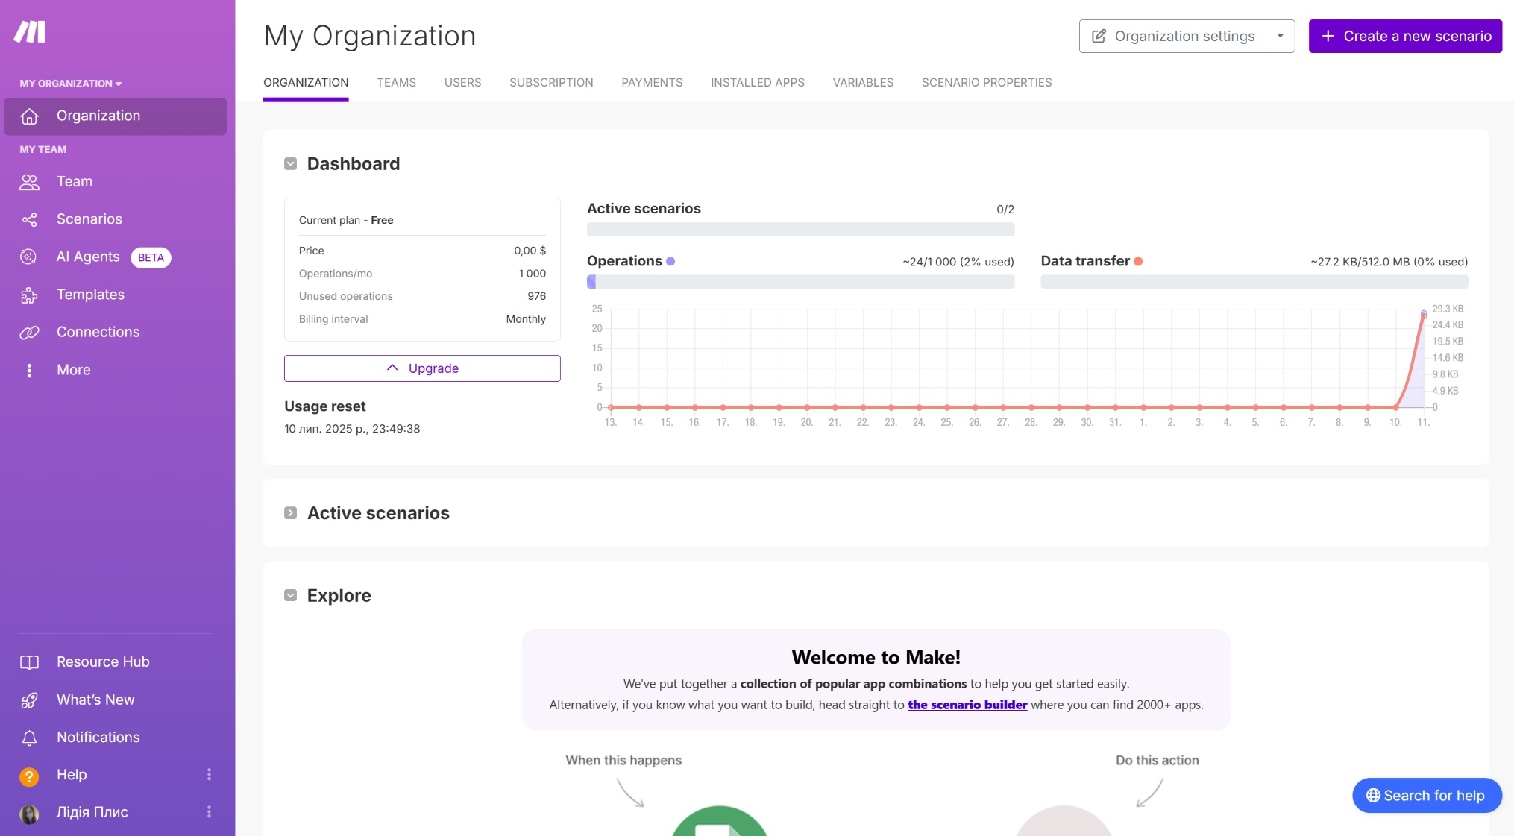
Task: Open Organization settings dropdown arrow
Action: pyautogui.click(x=1281, y=36)
